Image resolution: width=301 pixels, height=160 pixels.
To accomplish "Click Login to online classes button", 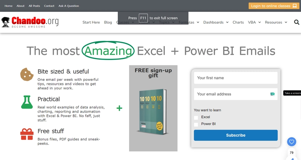I will click(x=274, y=6).
